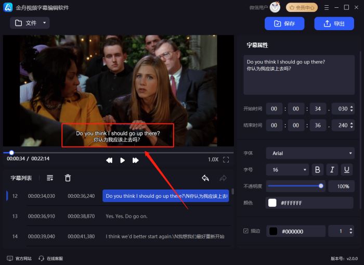Screen dimensions: 364x265
Task: Click end time 00:00:41,380 of row 14
Action: point(81,236)
